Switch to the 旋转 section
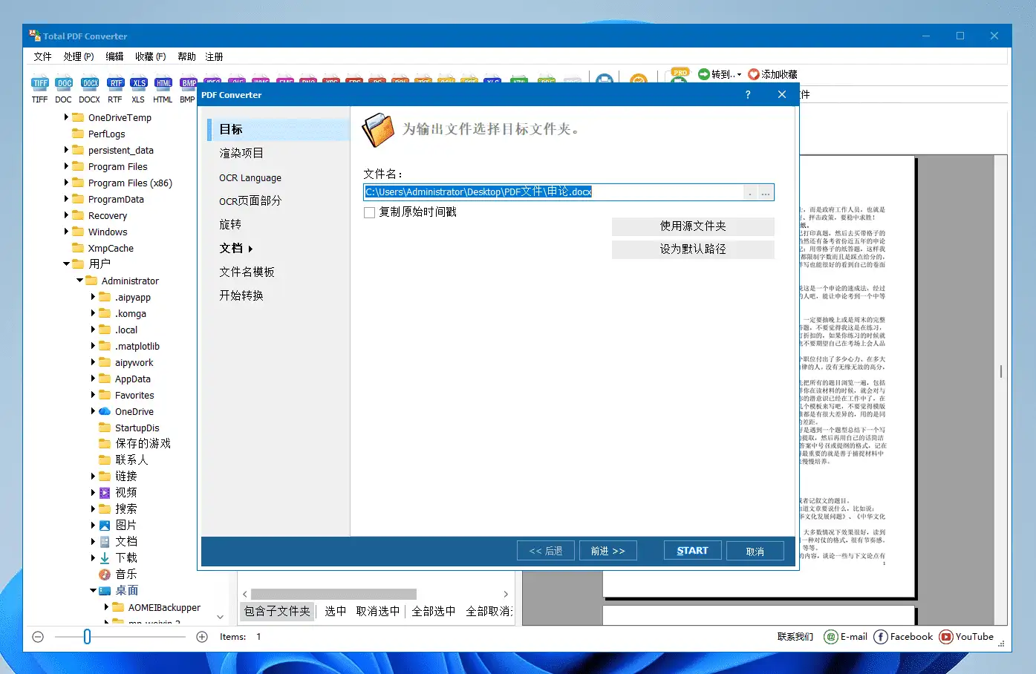This screenshot has width=1036, height=674. pyautogui.click(x=230, y=224)
